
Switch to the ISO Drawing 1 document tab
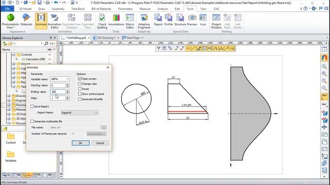[x=106, y=38]
